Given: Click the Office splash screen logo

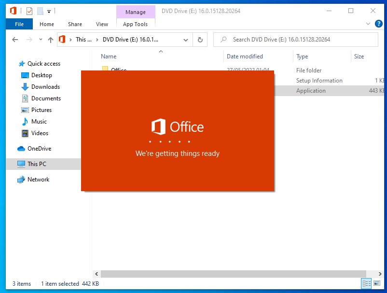Looking at the screenshot, I should (178, 126).
